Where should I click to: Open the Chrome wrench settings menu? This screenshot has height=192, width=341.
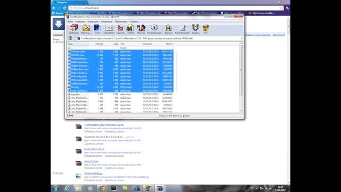tap(287, 8)
